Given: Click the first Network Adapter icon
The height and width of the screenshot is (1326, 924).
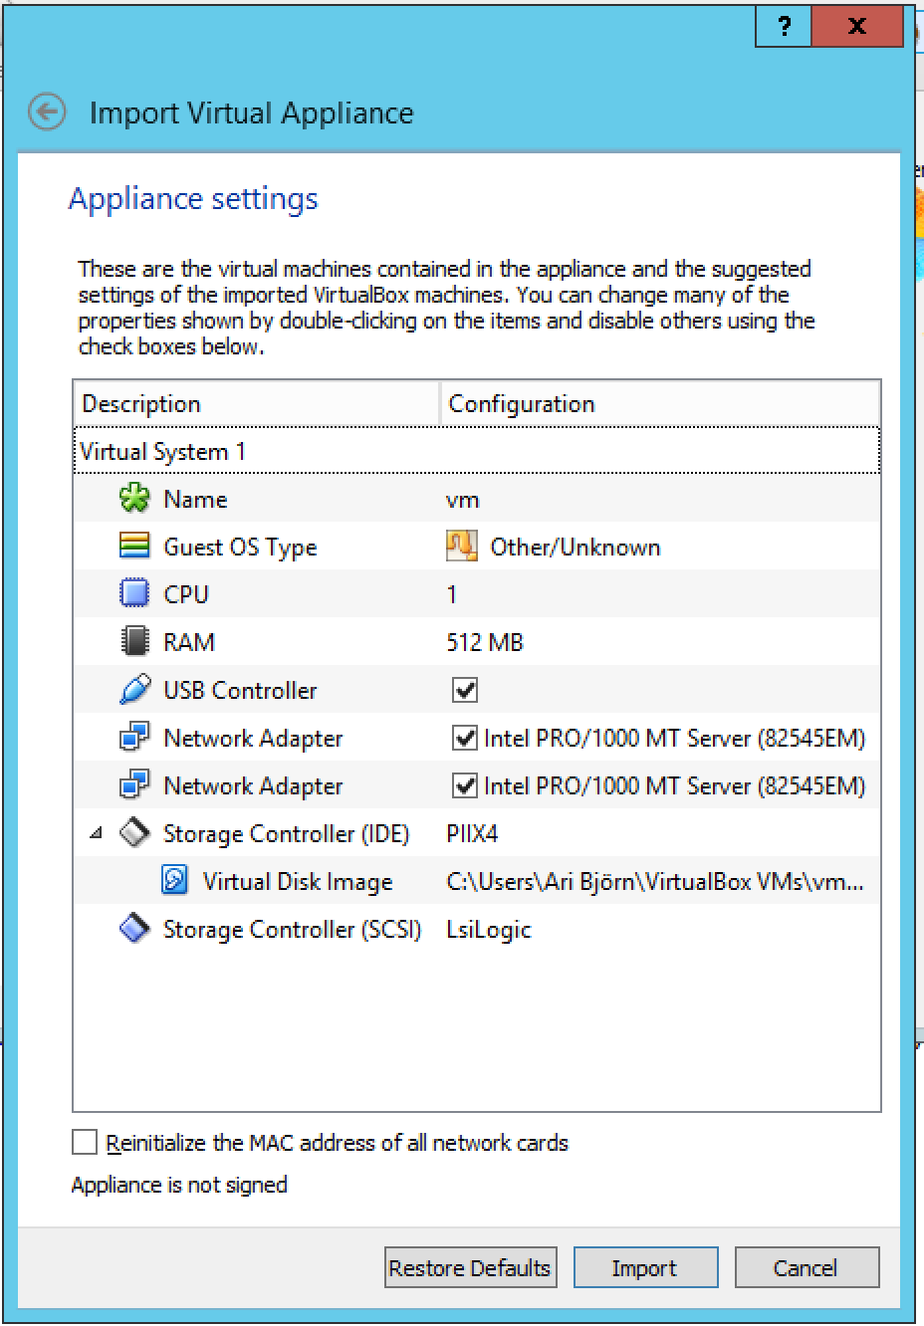Looking at the screenshot, I should click(x=133, y=738).
